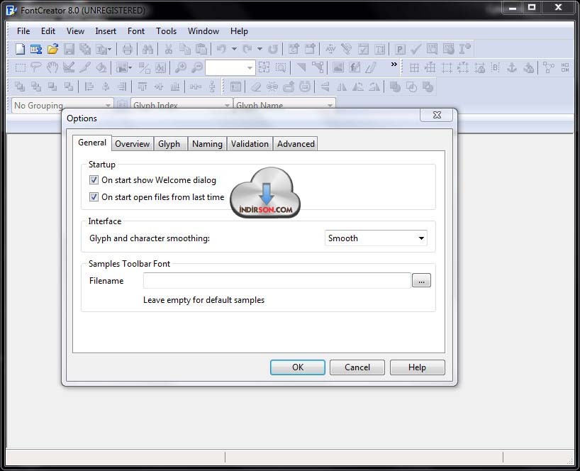Viewport: 580px width, 471px height.
Task: Open the Redo history dropdown arrow
Action: click(x=260, y=48)
